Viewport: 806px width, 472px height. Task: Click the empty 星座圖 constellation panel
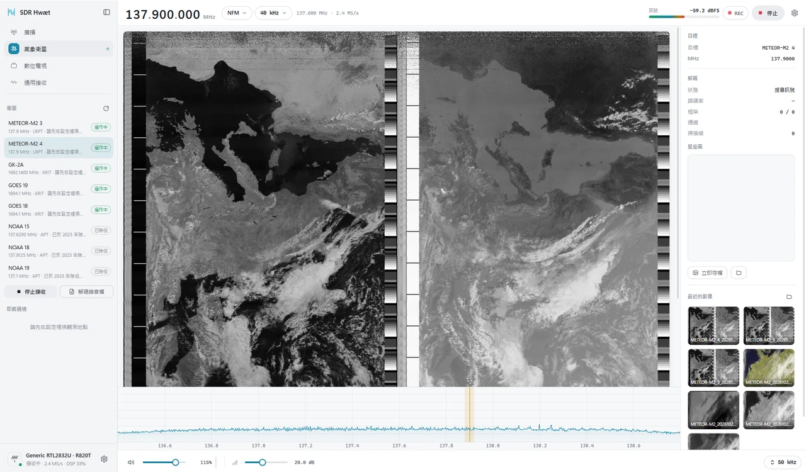pyautogui.click(x=741, y=208)
